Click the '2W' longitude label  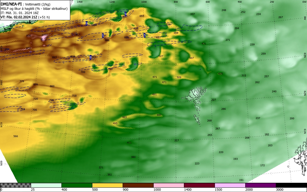click(x=272, y=2)
